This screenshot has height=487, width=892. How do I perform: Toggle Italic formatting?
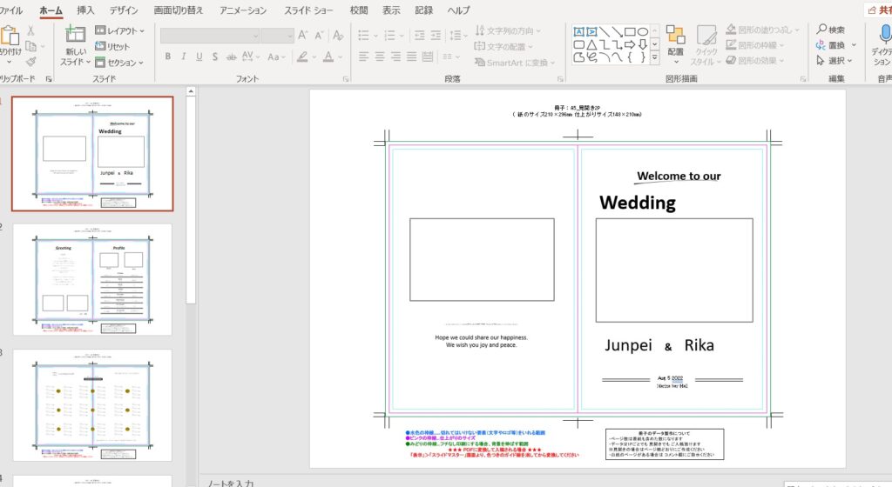click(x=183, y=57)
